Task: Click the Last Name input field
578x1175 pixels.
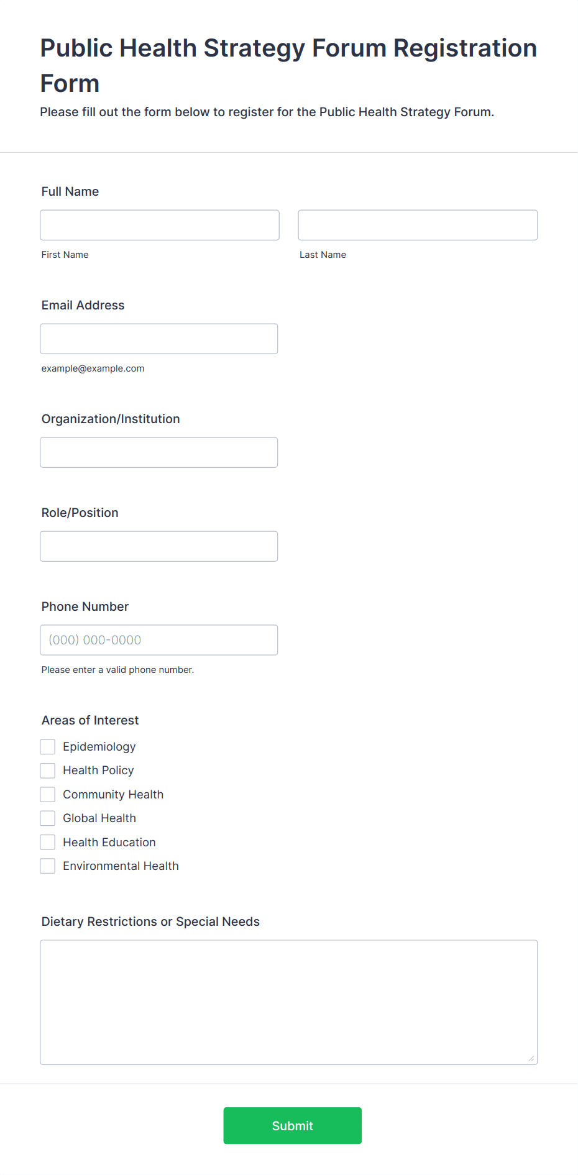Action: pos(418,225)
